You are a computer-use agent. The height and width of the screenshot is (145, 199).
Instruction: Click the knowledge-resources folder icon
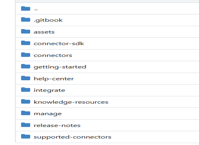coord(26,102)
